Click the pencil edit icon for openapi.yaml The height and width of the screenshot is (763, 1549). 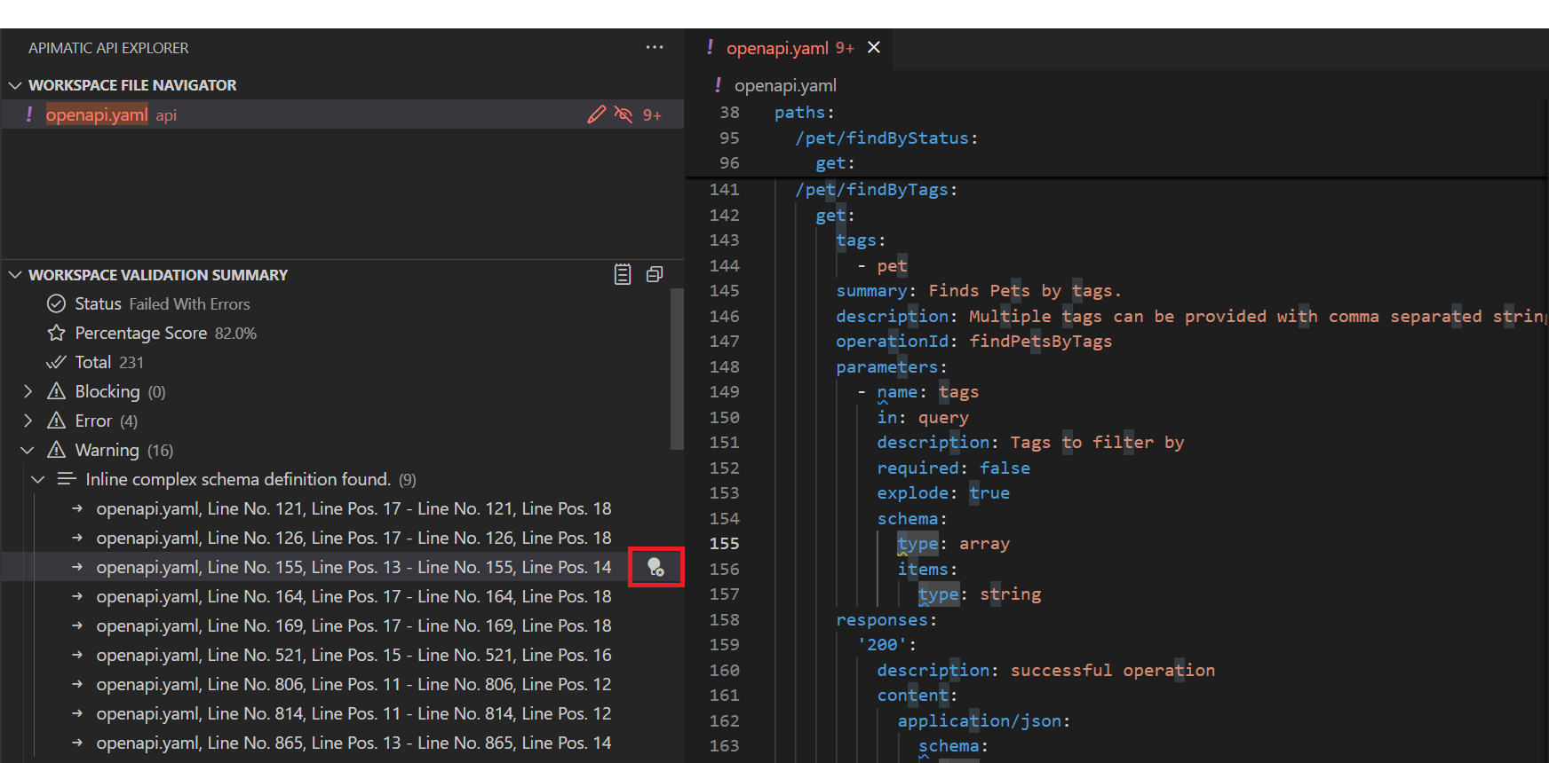click(597, 114)
